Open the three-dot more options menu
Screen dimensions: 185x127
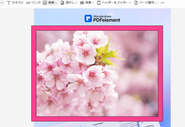[163, 3]
